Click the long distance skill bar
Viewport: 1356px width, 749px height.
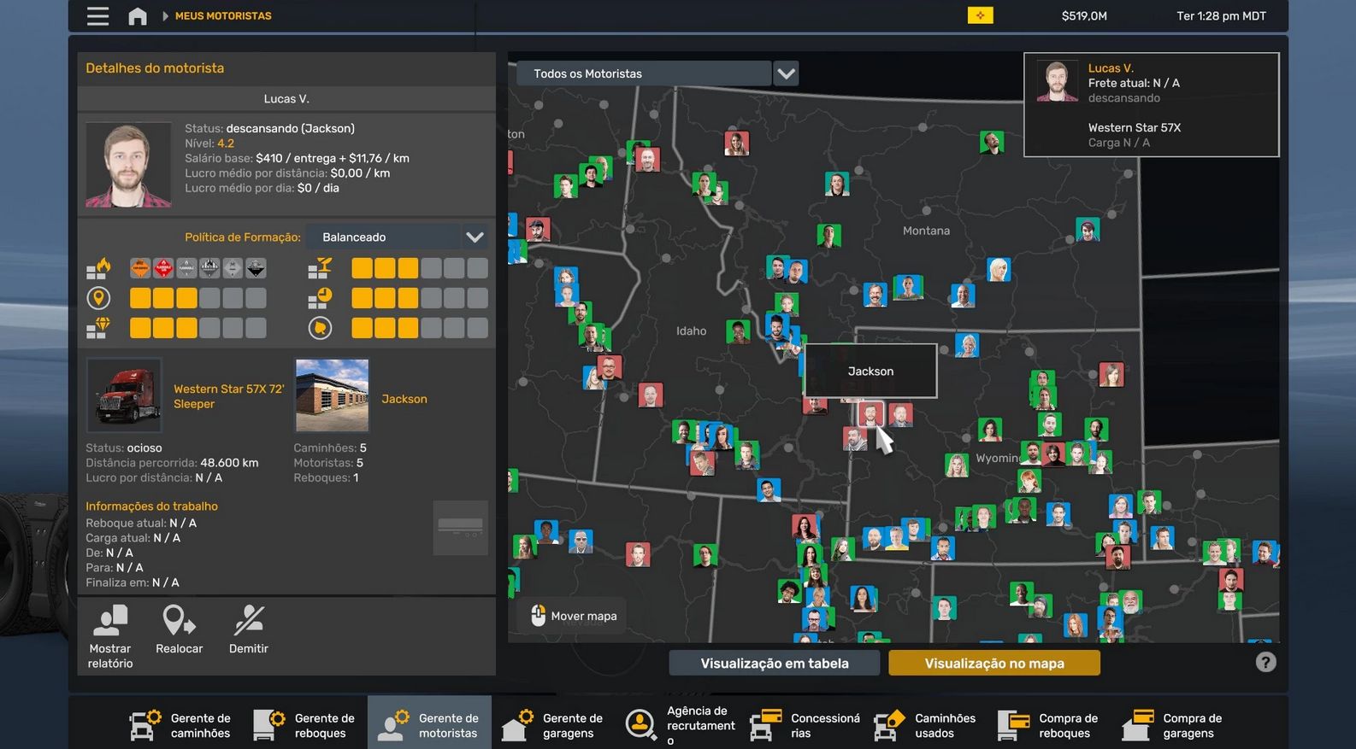(198, 298)
